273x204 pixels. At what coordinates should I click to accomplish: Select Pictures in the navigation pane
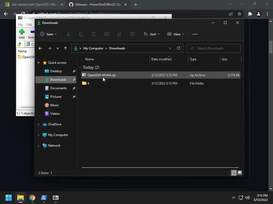56,97
